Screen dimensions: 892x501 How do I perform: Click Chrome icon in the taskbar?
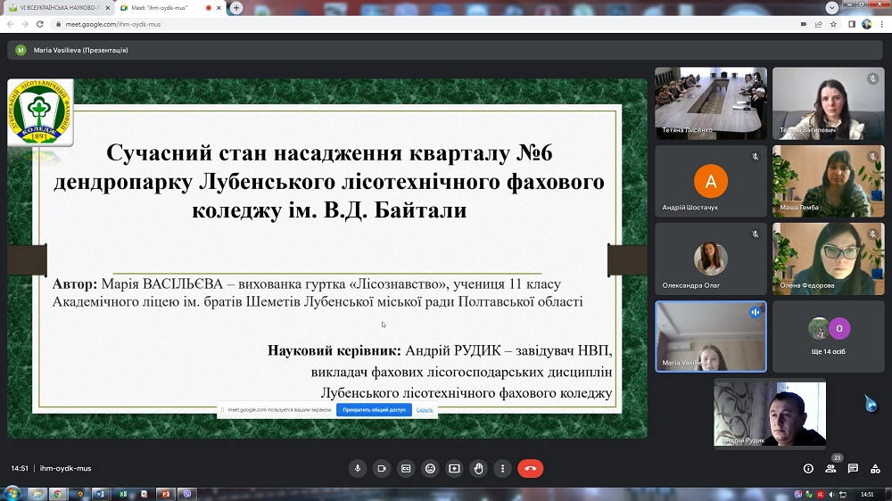click(x=57, y=494)
